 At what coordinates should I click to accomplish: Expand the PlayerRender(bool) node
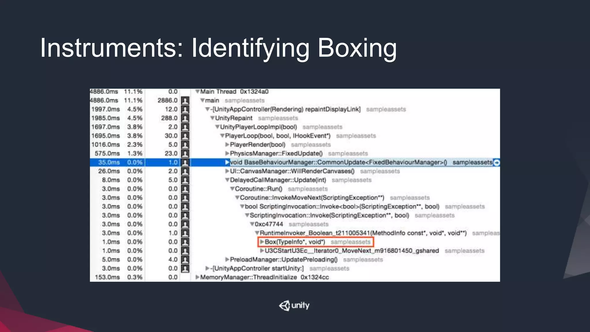[x=227, y=145]
